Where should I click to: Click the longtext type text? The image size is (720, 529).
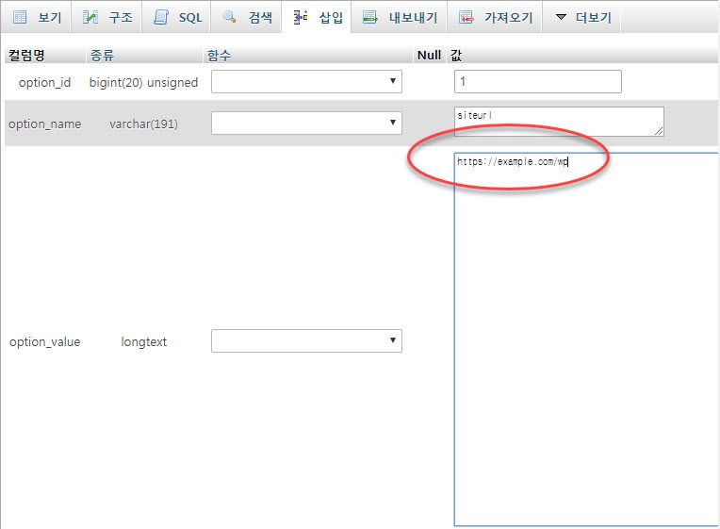click(x=143, y=342)
